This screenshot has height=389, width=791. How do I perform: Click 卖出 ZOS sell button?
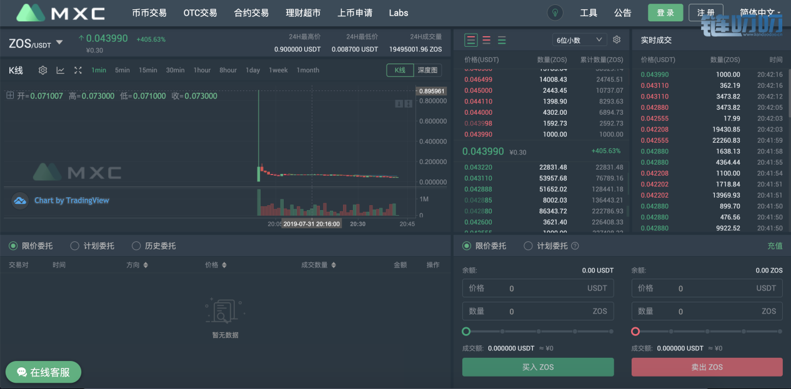707,367
